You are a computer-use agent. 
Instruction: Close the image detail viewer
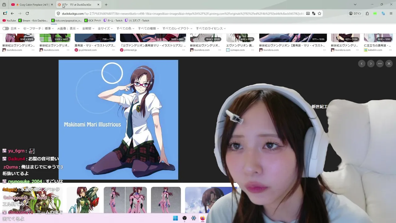click(x=389, y=63)
